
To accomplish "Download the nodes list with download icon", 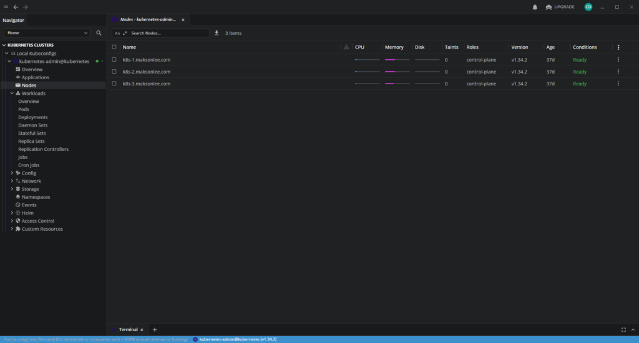I will tap(217, 33).
